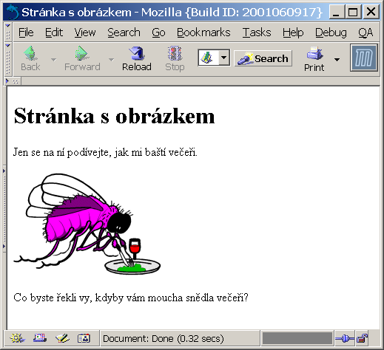Open the Go menu

point(158,32)
